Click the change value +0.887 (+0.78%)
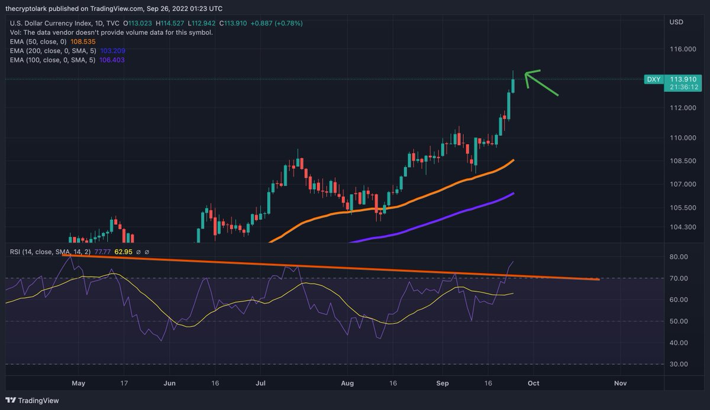The width and height of the screenshot is (710, 410). click(276, 23)
